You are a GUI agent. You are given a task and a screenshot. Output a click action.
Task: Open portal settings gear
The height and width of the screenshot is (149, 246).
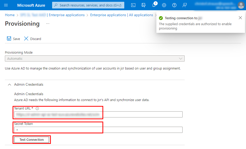(164, 5)
